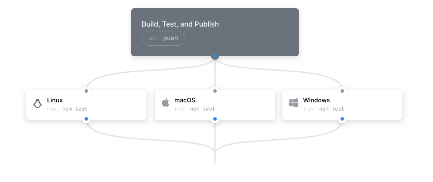Click "run: npm test" under Windows
This screenshot has height=182, width=433.
point(324,109)
